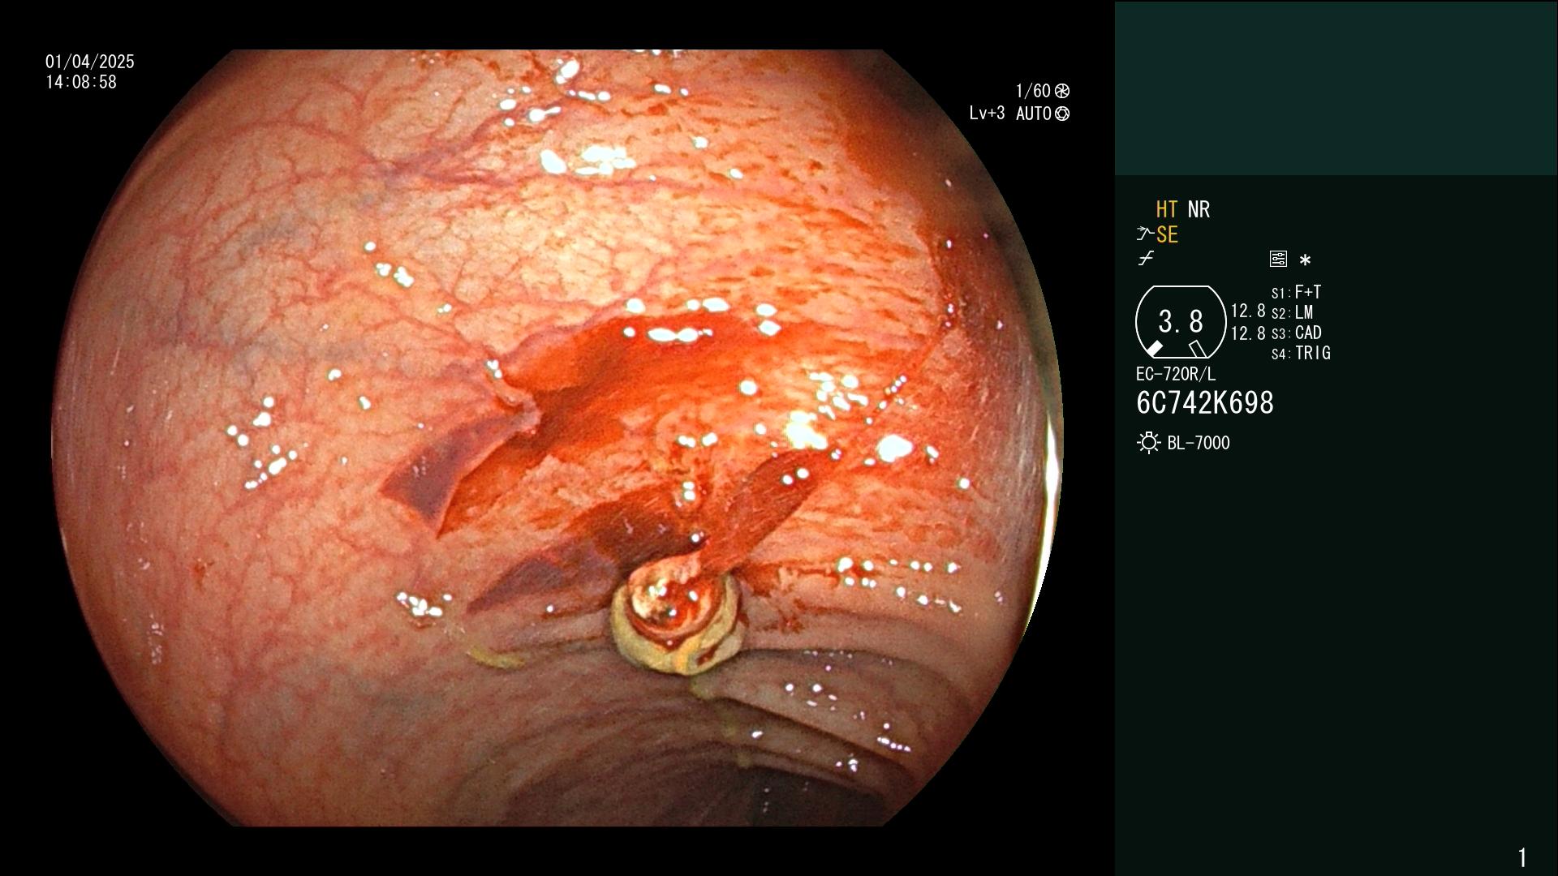
Task: Click the slashed-f icon below SE
Action: (1145, 259)
